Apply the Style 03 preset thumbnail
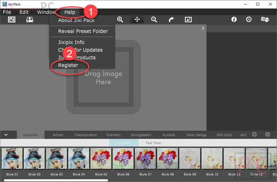 (x=56, y=158)
